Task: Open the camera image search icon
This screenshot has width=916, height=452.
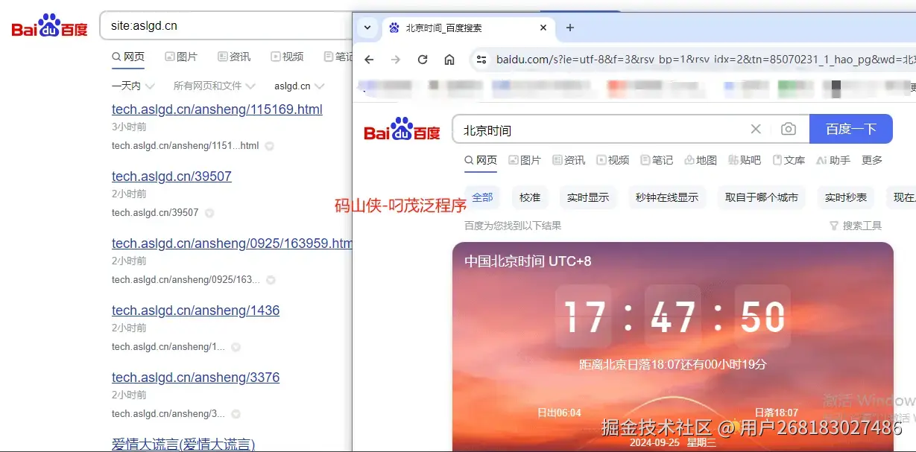Action: 788,130
